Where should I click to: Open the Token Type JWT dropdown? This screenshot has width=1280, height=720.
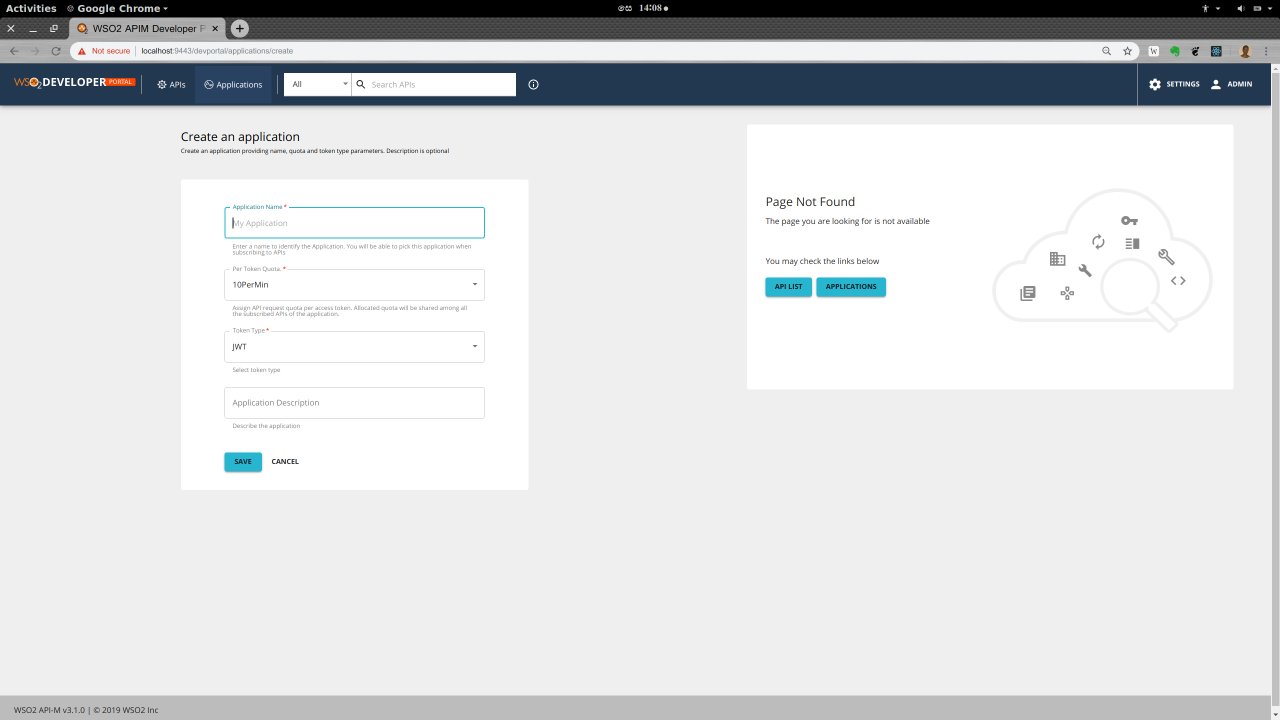click(354, 346)
